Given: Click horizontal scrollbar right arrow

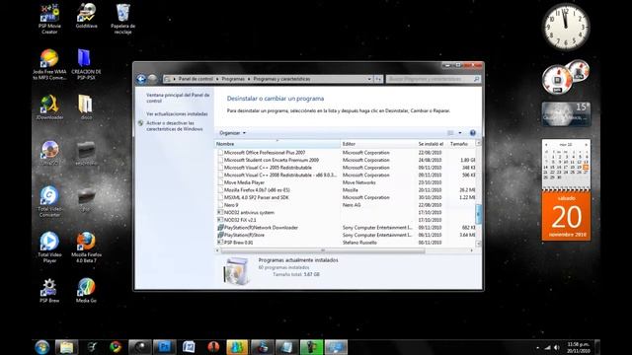Looking at the screenshot, I should pyautogui.click(x=472, y=250).
